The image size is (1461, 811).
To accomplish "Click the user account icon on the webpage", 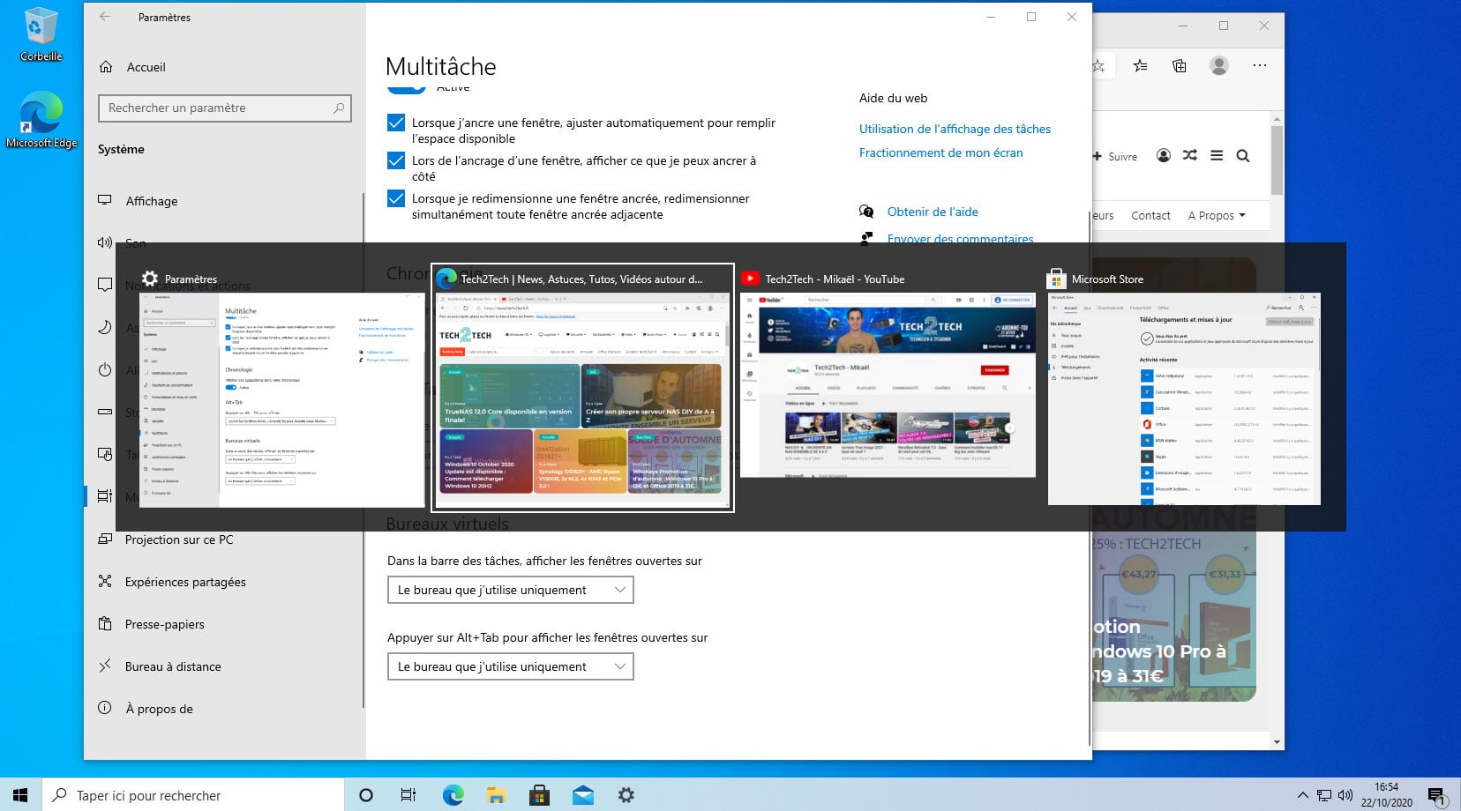I will click(1164, 155).
